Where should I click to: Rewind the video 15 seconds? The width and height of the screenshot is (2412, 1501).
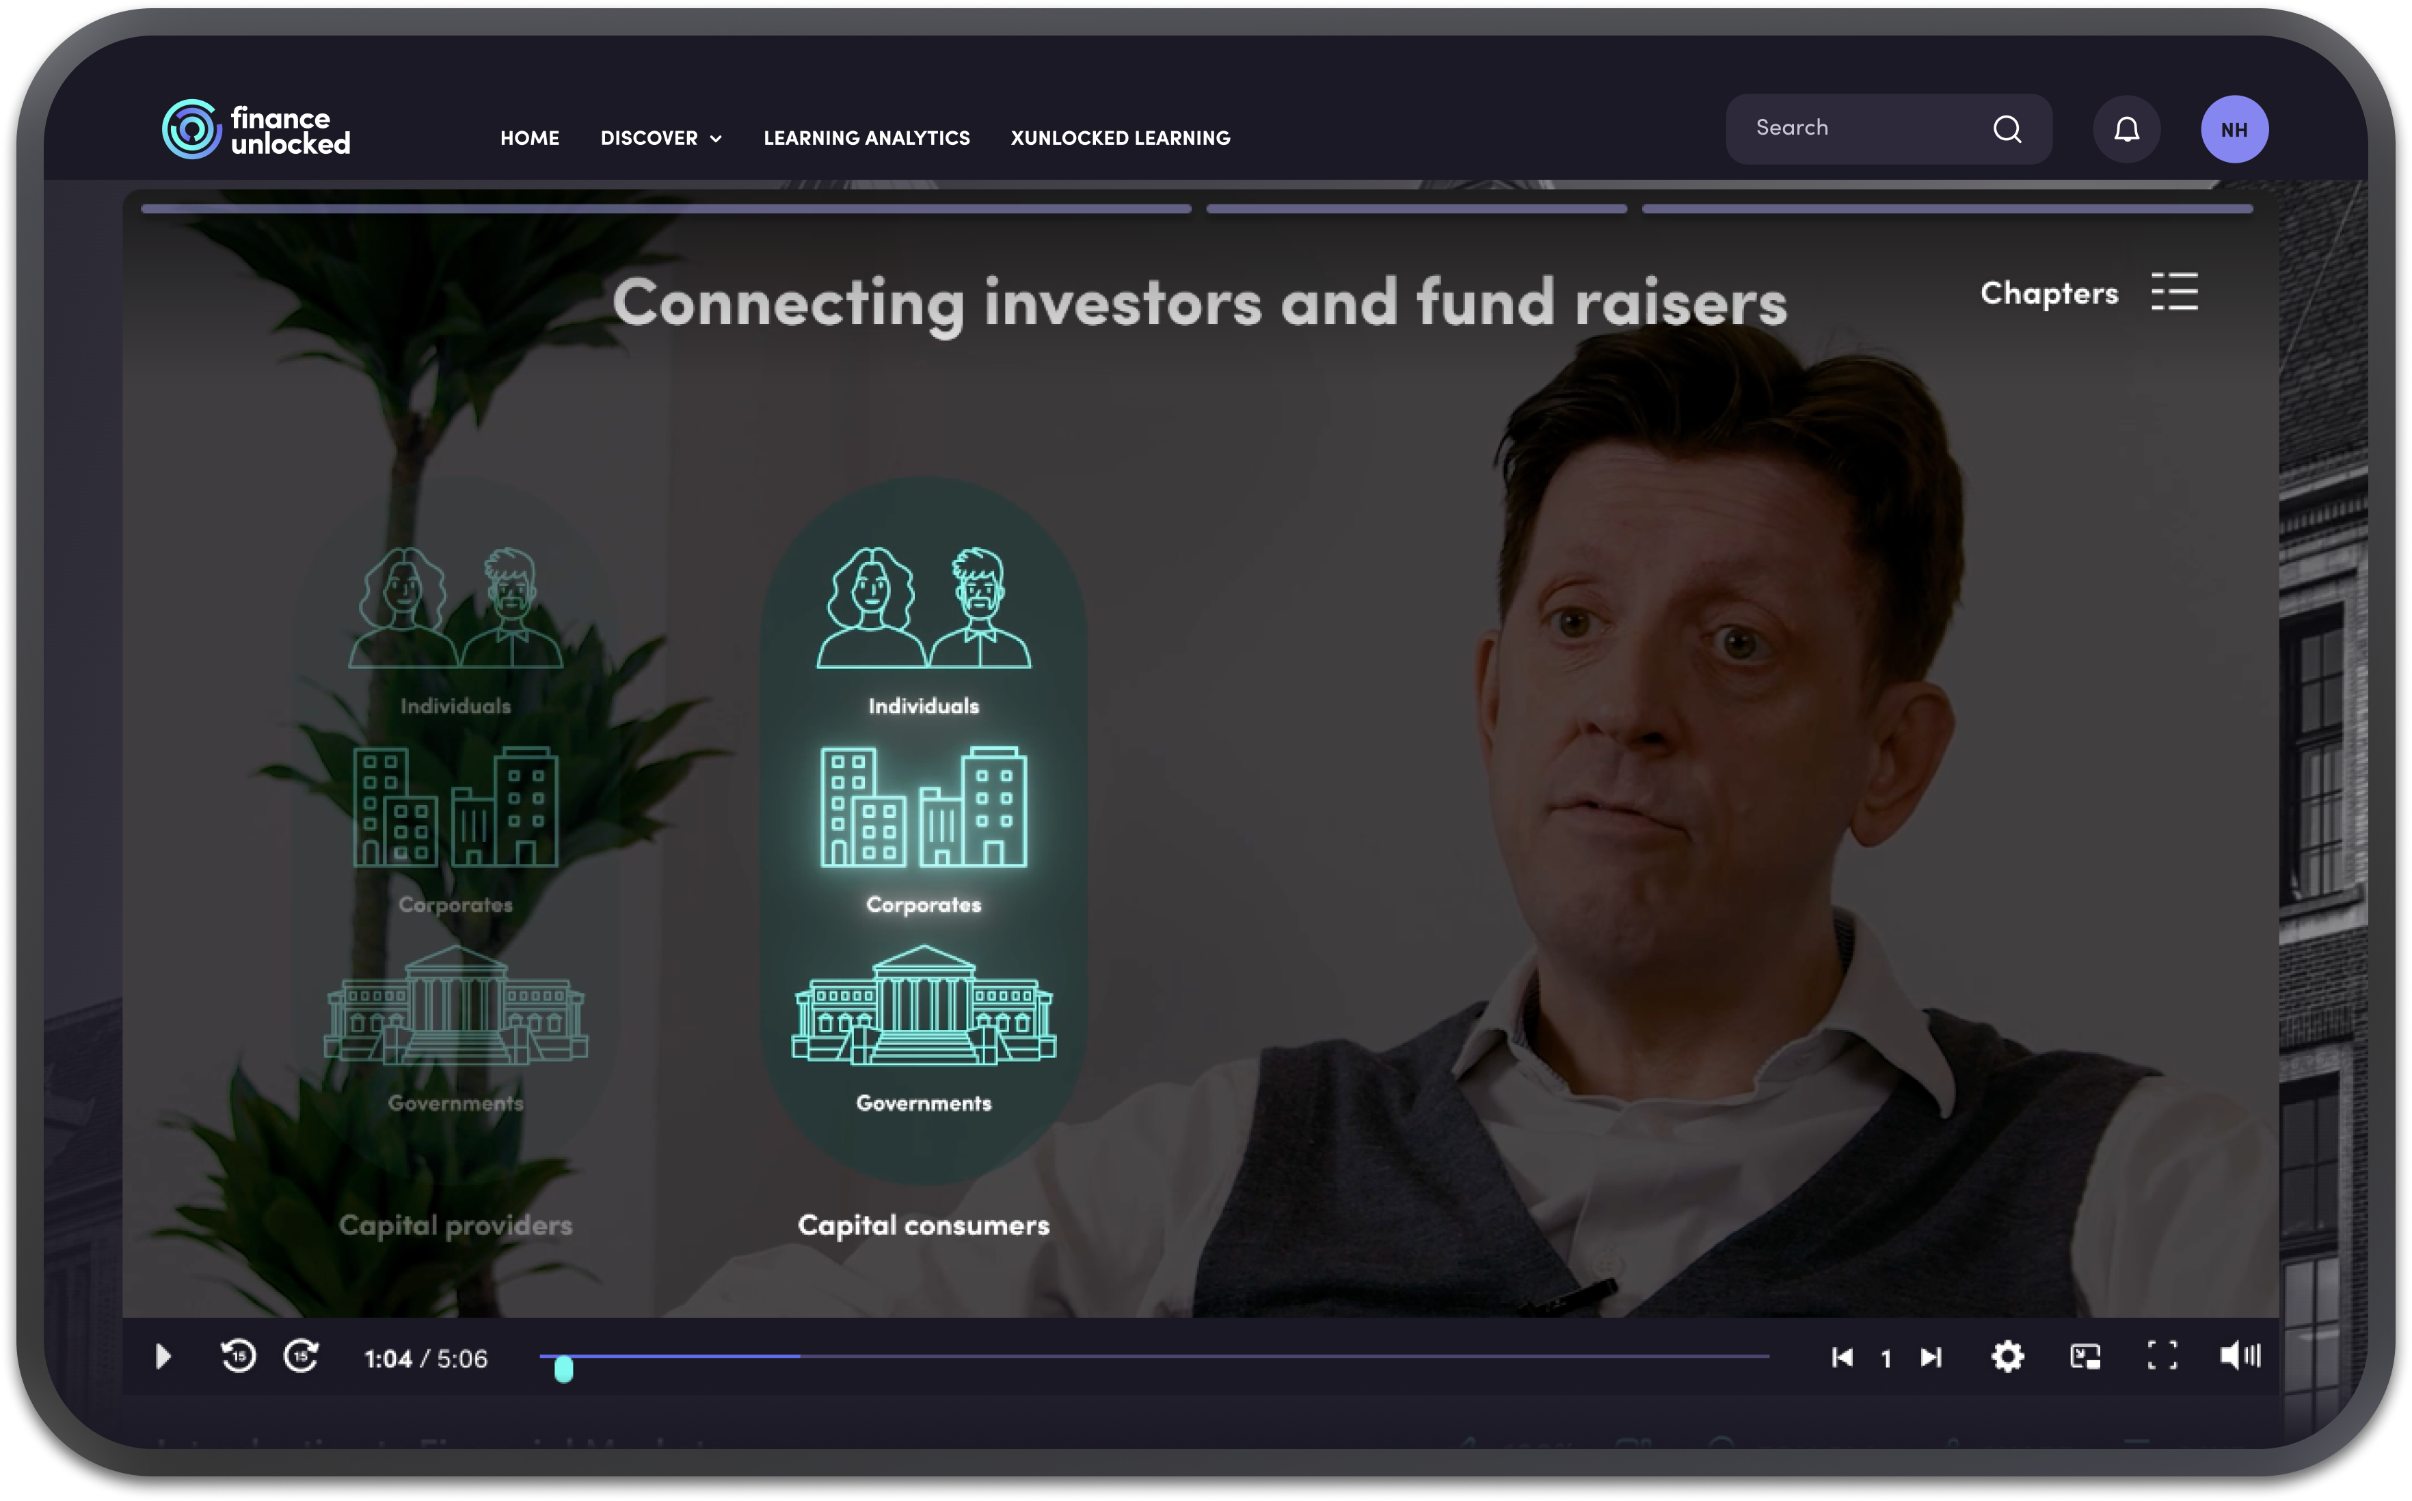click(239, 1355)
